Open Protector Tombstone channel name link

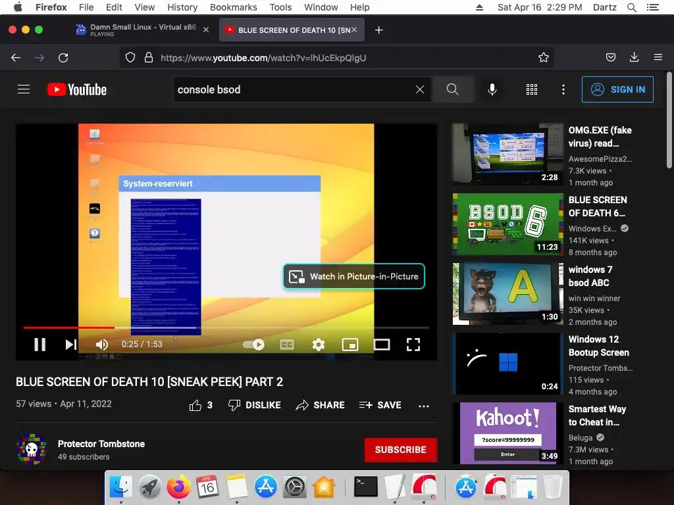point(101,444)
